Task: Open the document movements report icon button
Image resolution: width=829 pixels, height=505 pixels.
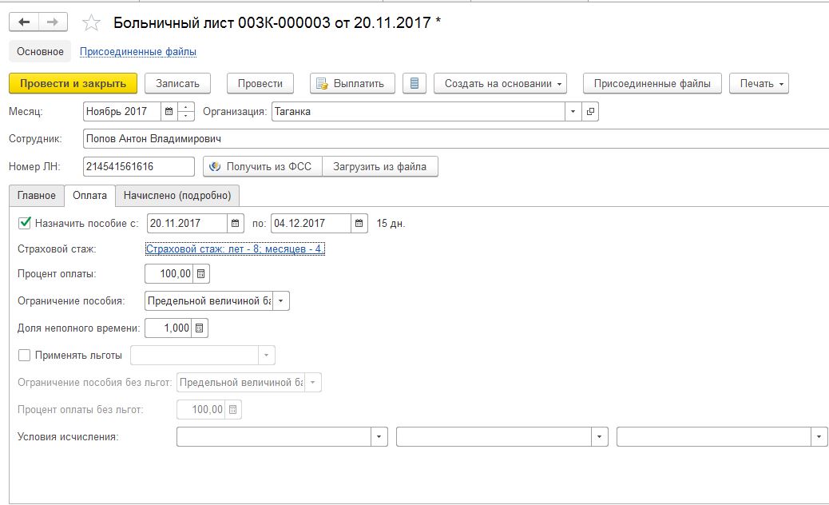Action: click(x=414, y=84)
